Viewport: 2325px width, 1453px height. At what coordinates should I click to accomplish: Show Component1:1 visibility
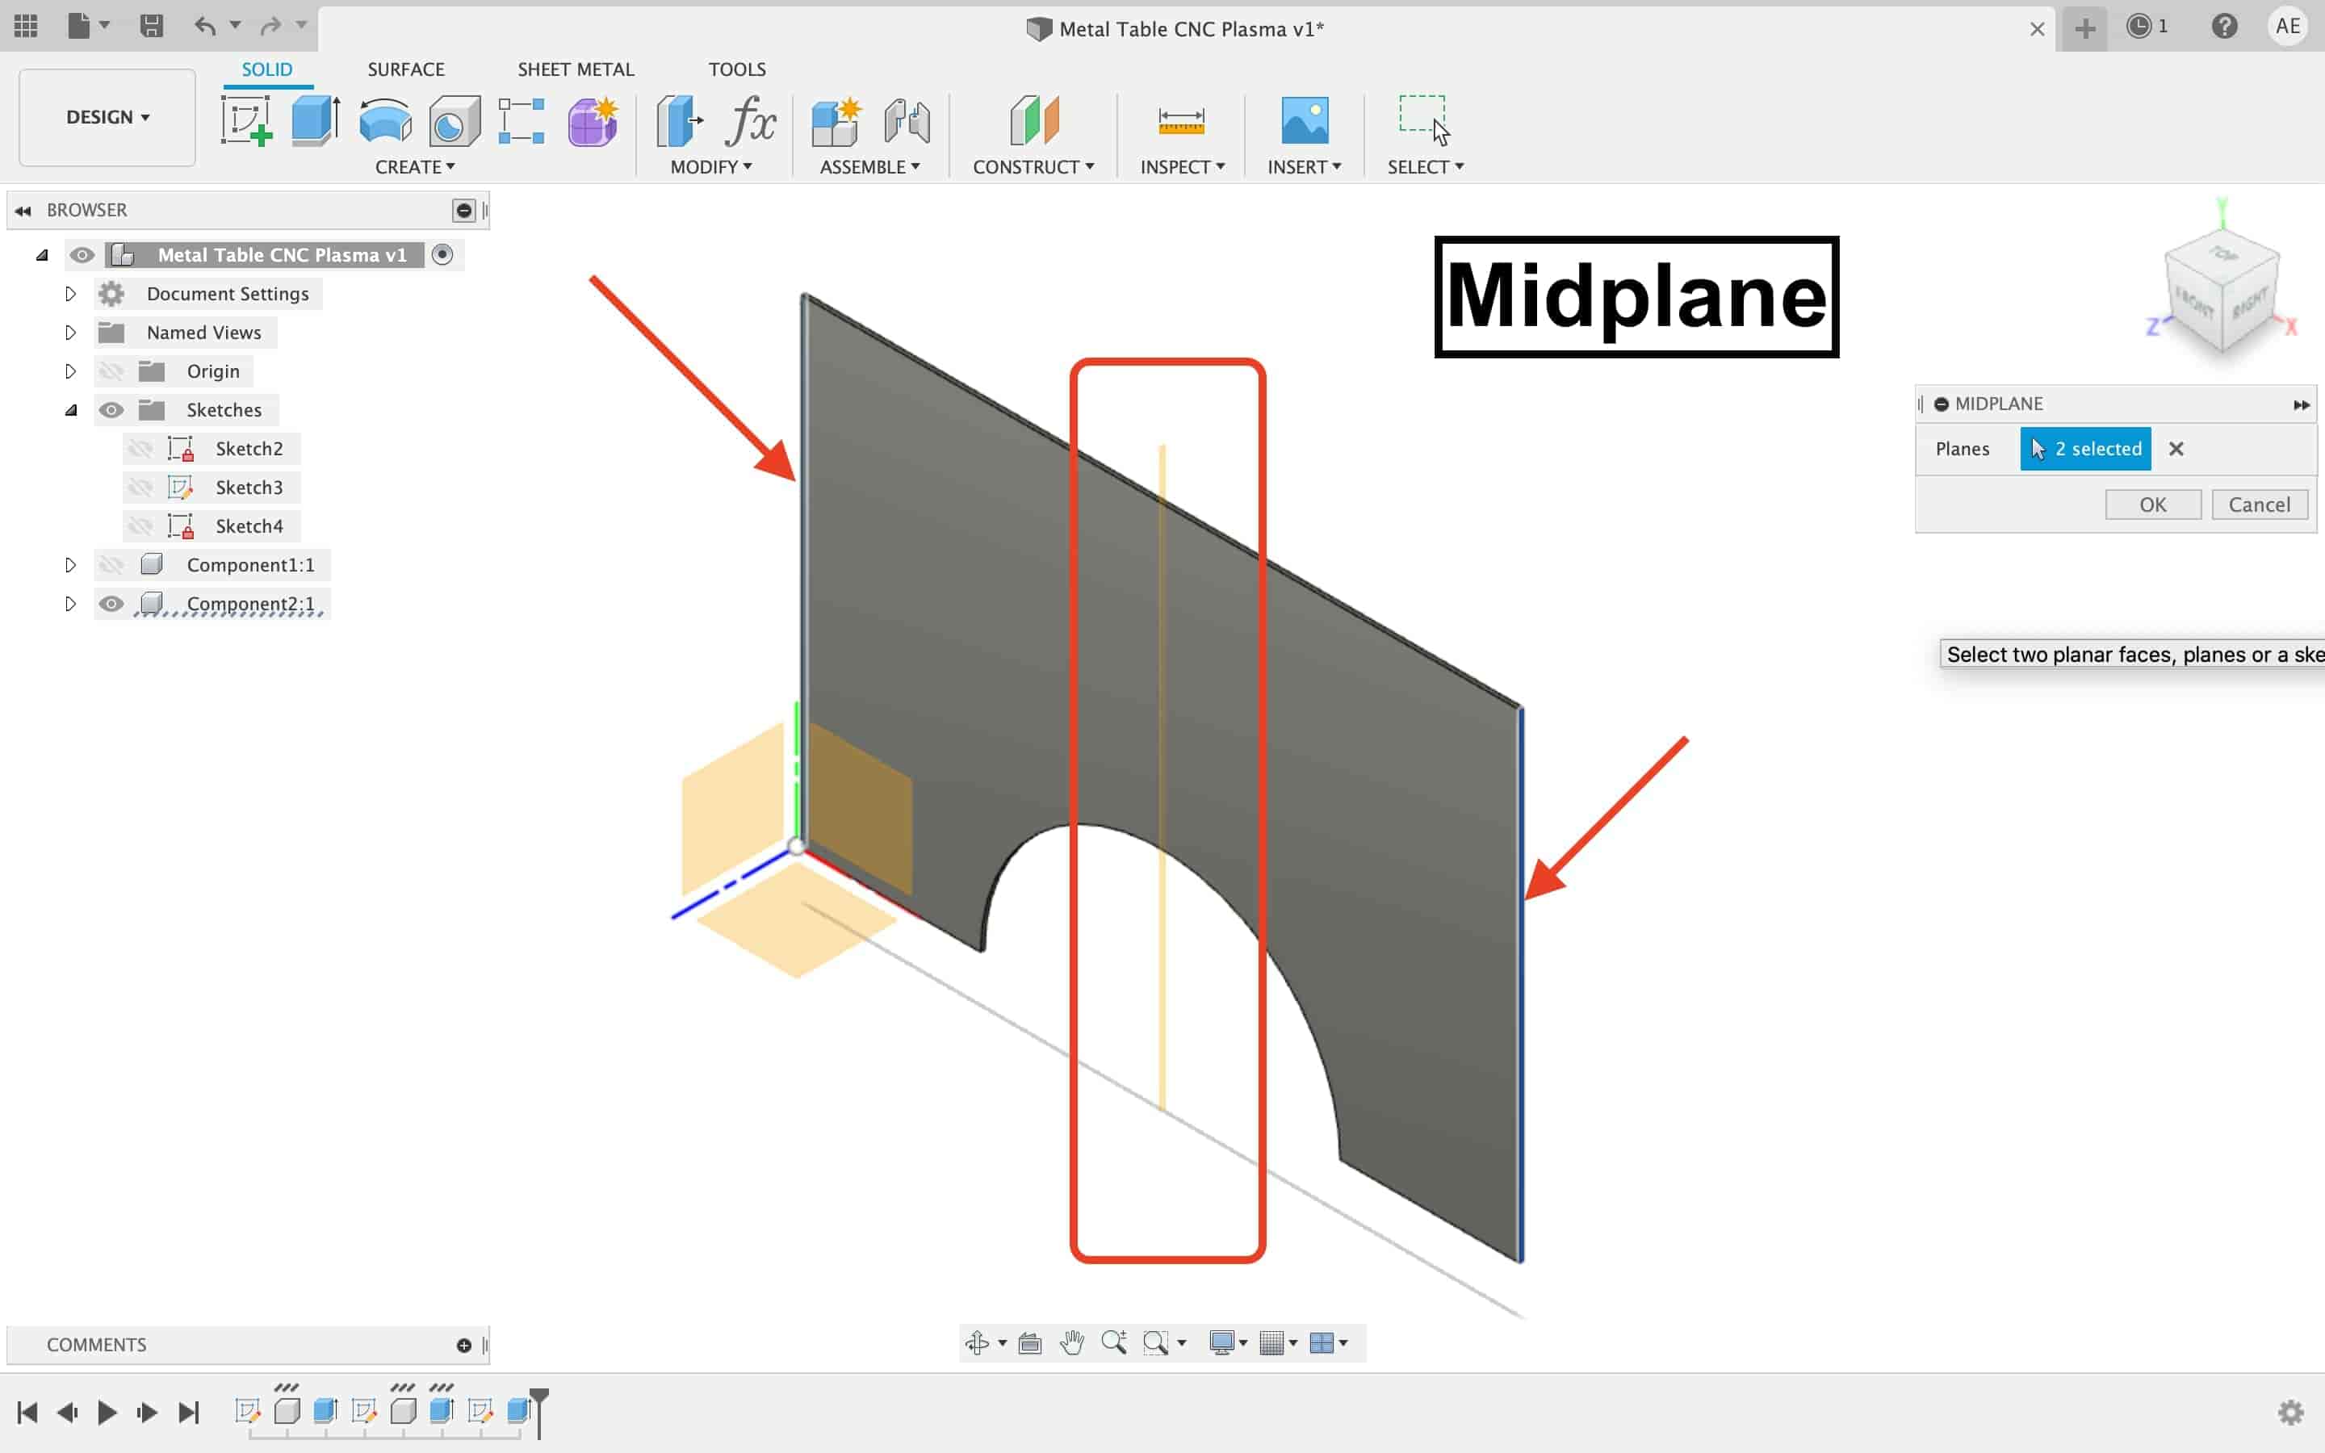(x=111, y=565)
